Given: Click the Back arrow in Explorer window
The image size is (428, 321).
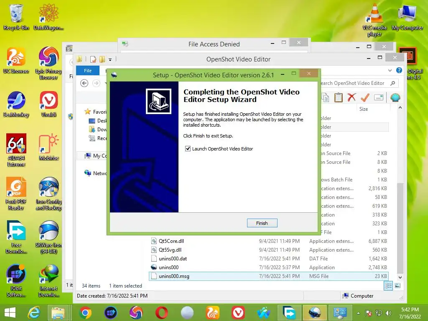Looking at the screenshot, I should pyautogui.click(x=84, y=83).
